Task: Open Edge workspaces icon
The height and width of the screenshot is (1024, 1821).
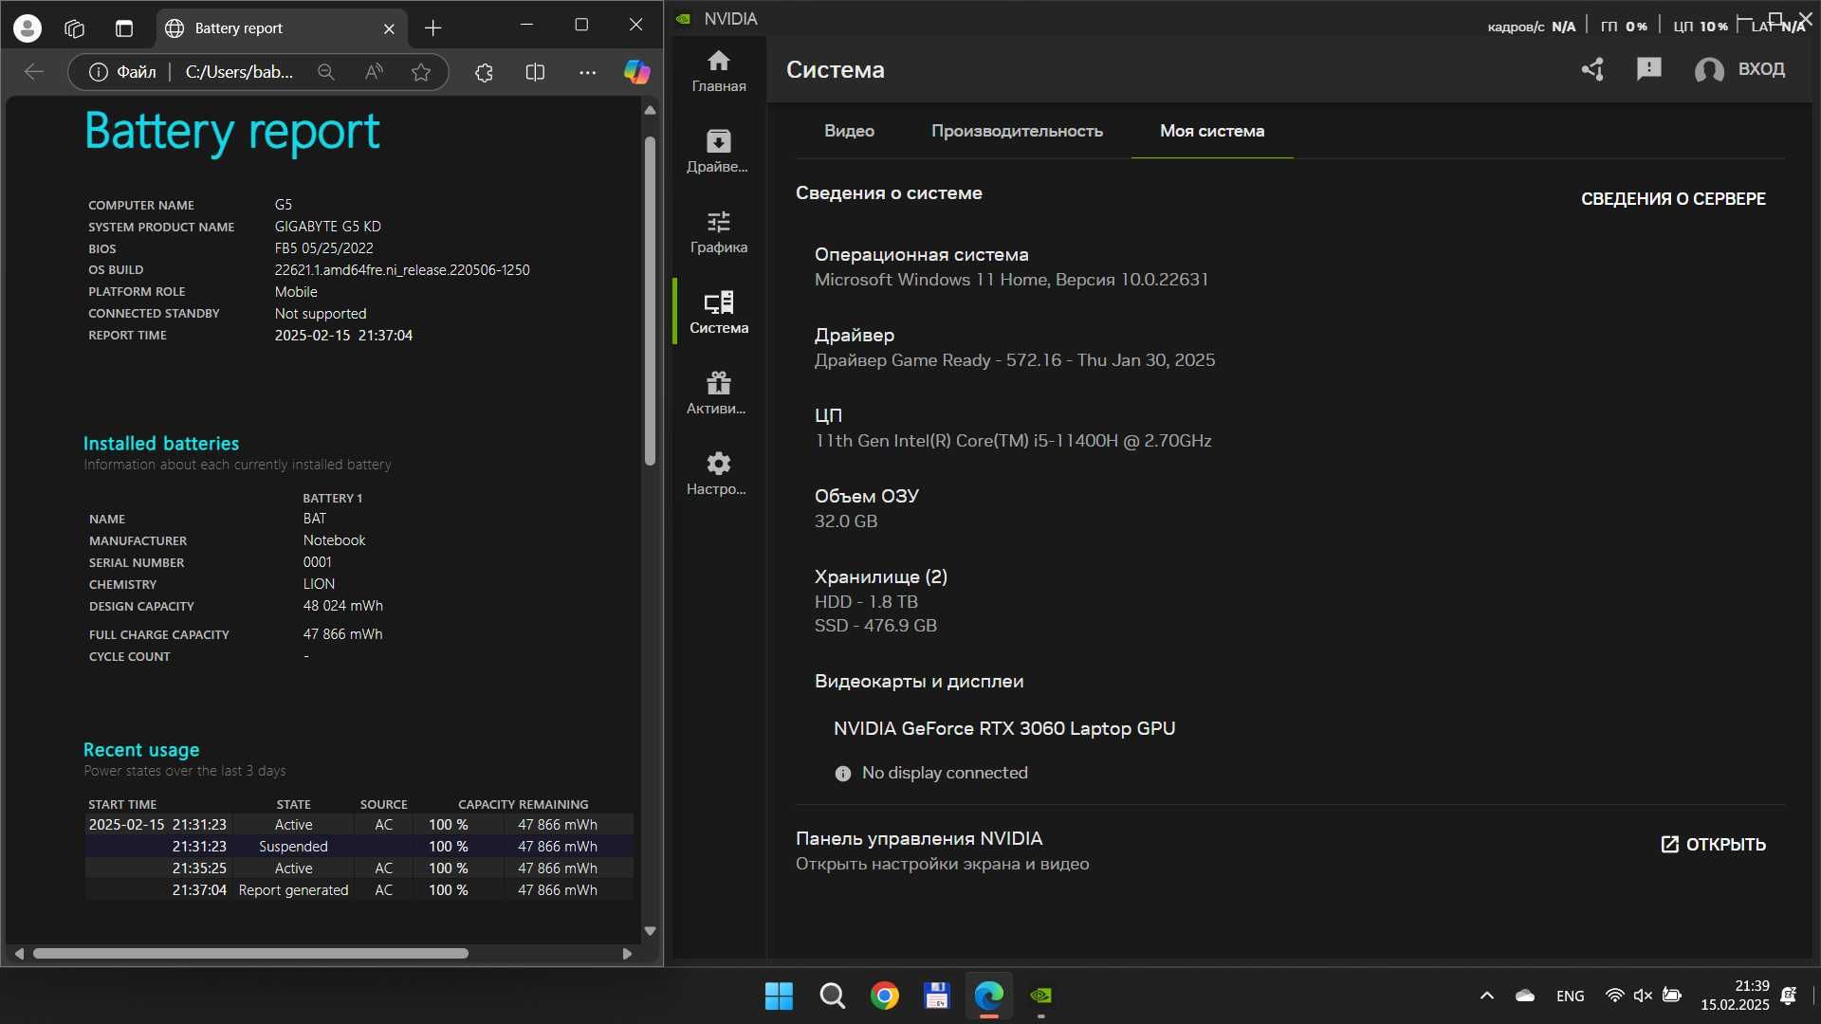Action: pos(75,28)
